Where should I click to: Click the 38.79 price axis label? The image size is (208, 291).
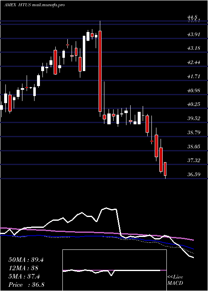tap(194, 133)
